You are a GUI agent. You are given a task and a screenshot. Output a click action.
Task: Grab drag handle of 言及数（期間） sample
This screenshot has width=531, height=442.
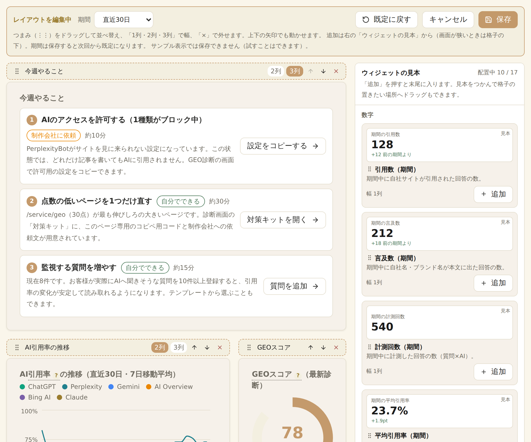click(370, 258)
